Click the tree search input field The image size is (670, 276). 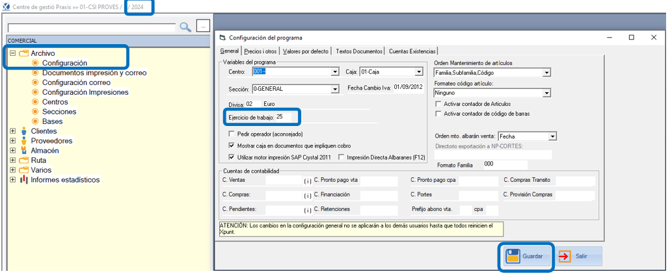point(92,28)
